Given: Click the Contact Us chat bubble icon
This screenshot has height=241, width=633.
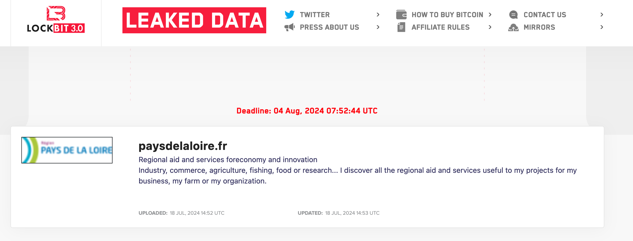Looking at the screenshot, I should pyautogui.click(x=513, y=15).
